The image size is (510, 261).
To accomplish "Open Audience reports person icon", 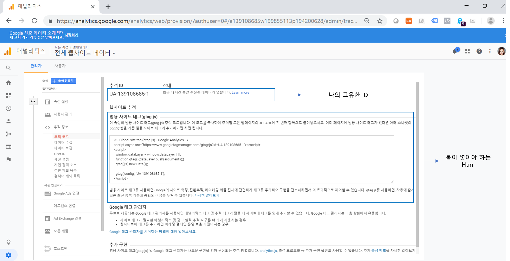I will pyautogui.click(x=8, y=121).
